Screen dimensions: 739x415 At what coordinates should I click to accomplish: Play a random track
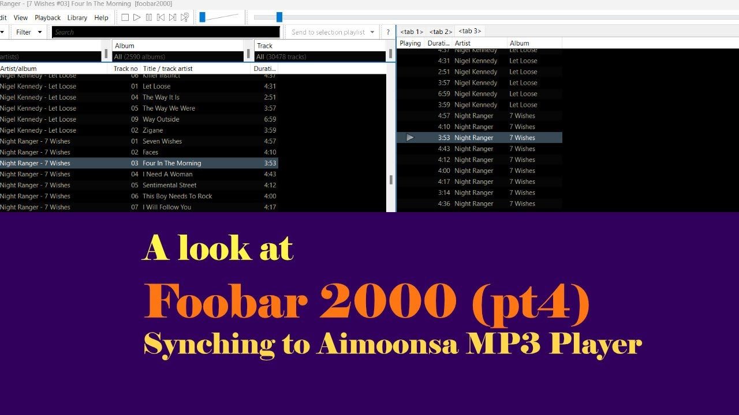[x=185, y=17]
